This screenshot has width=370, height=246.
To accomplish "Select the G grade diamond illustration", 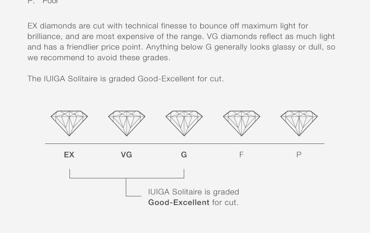I will click(184, 123).
